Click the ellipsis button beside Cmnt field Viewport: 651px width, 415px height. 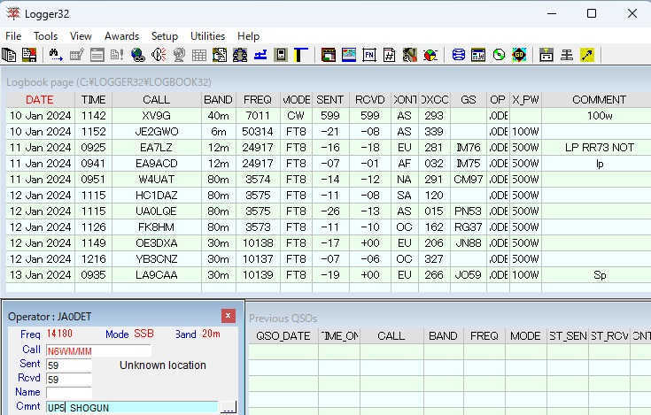(x=228, y=408)
